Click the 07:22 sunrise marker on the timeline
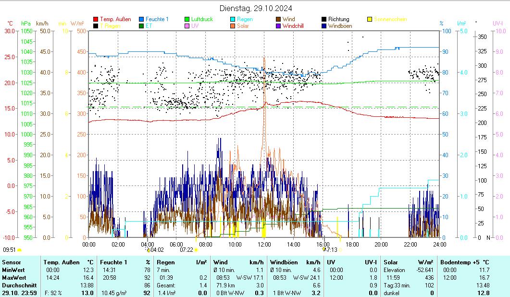Image resolution: width=510 pixels, height=297 pixels. [196, 250]
